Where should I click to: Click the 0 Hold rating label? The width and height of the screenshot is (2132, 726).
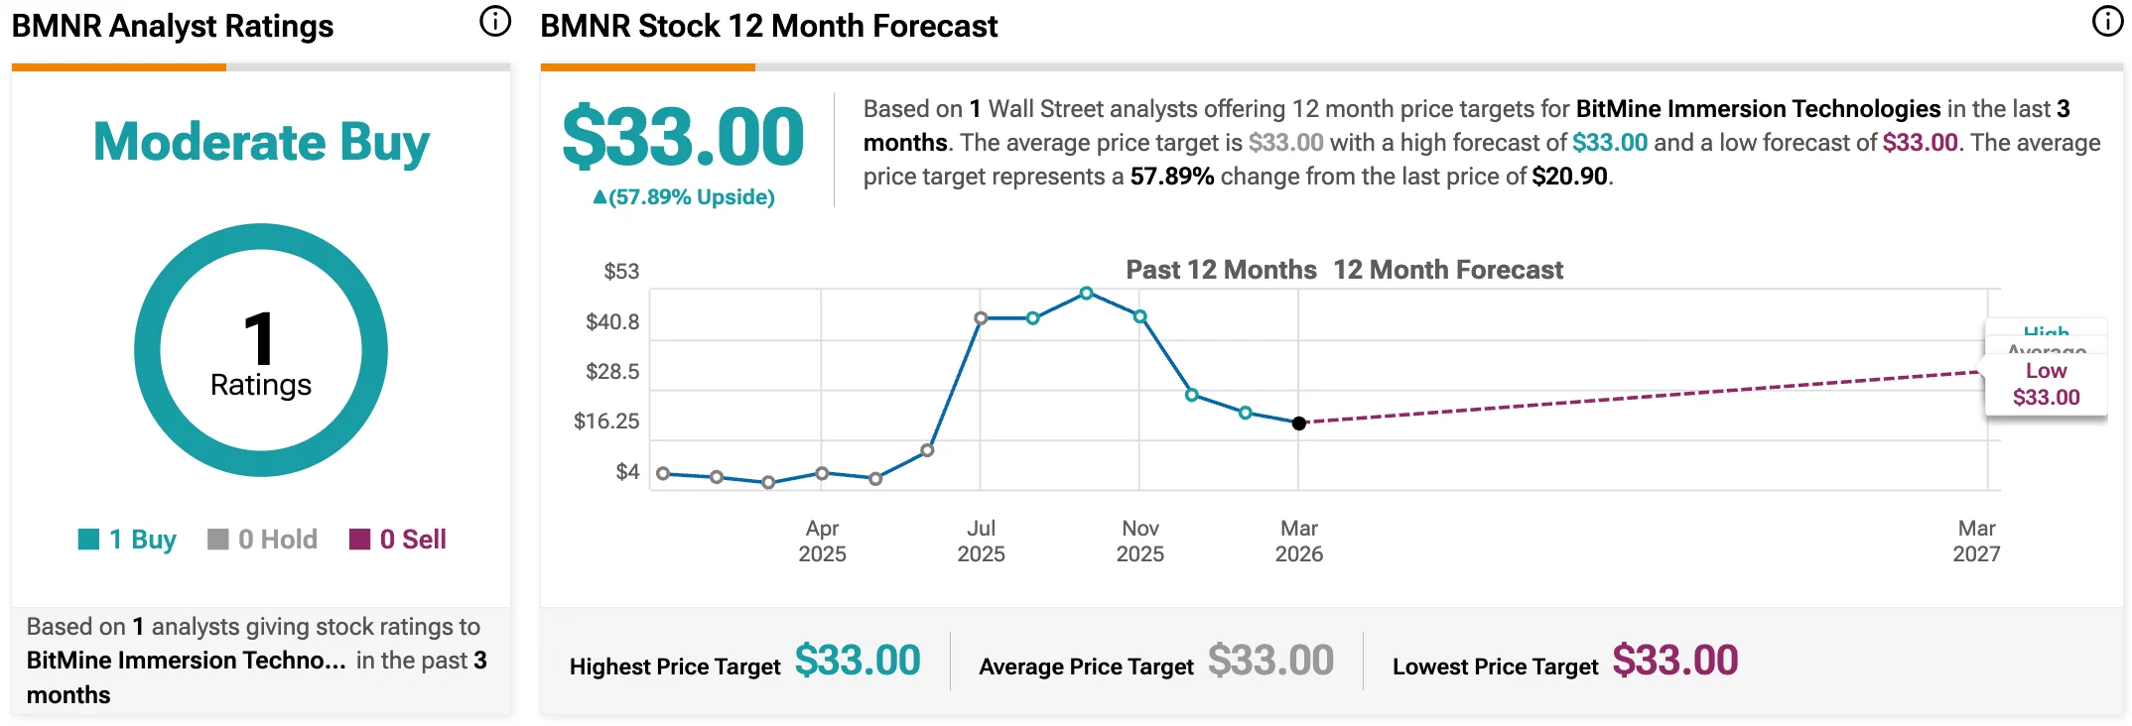[x=278, y=540]
